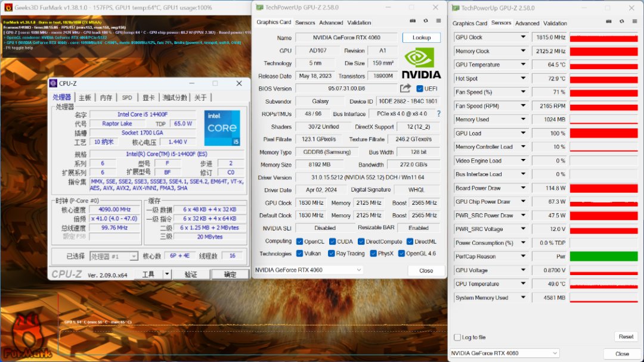Click the CPU-Z tools button (工具)

click(148, 274)
